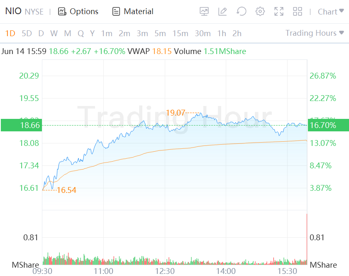This screenshot has width=349, height=276.
Task: Switch to the weekly W interval
Action: pyautogui.click(x=54, y=34)
